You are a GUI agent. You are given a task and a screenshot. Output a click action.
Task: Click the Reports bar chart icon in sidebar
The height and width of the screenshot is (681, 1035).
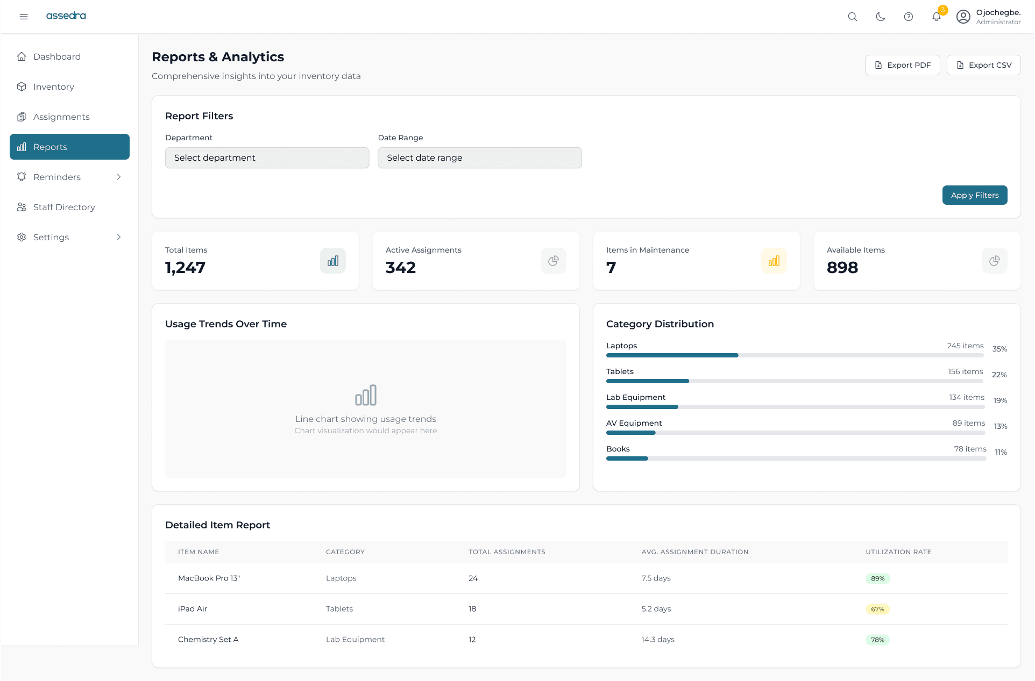pyautogui.click(x=22, y=147)
